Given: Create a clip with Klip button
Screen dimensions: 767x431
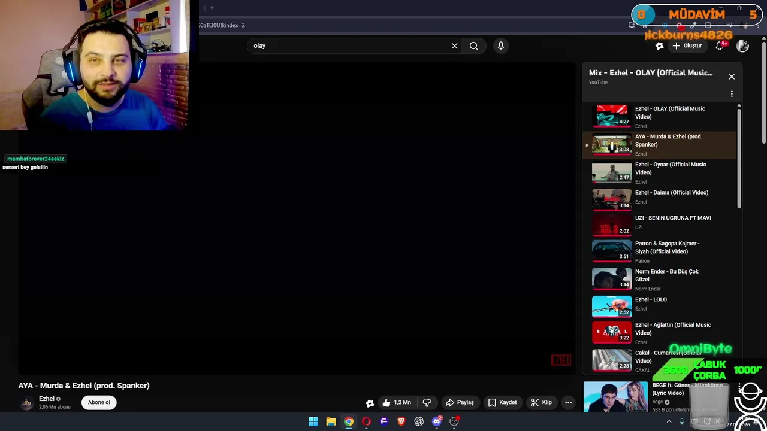Looking at the screenshot, I should pos(541,402).
